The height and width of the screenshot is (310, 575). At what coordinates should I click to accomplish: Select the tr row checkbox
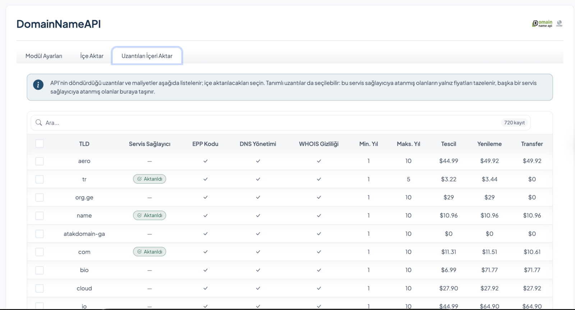click(40, 179)
